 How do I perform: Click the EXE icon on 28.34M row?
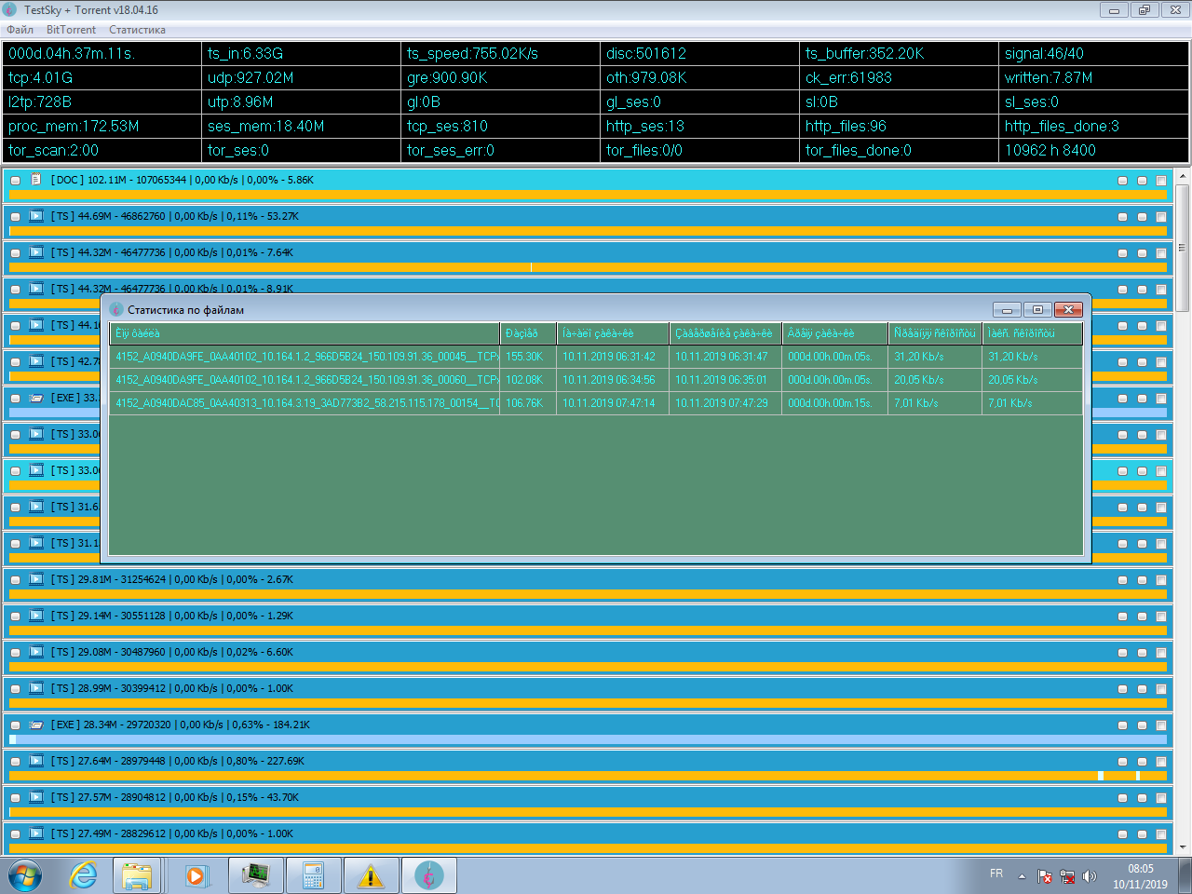(36, 725)
